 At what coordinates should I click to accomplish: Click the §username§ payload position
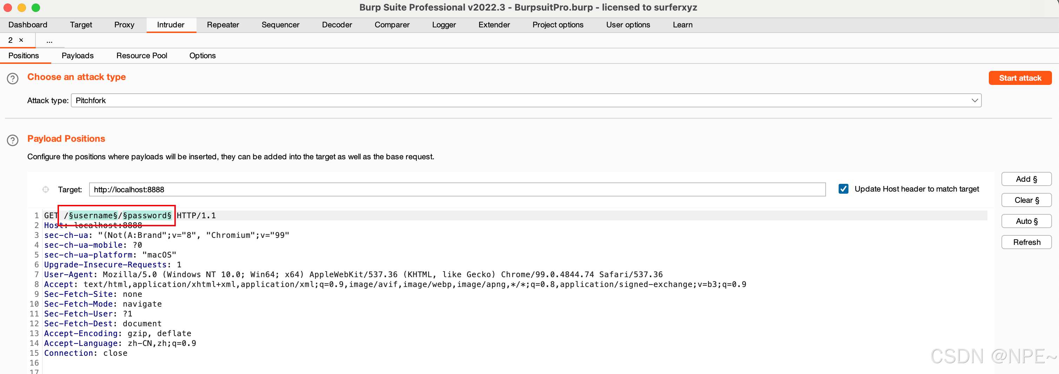pos(93,215)
